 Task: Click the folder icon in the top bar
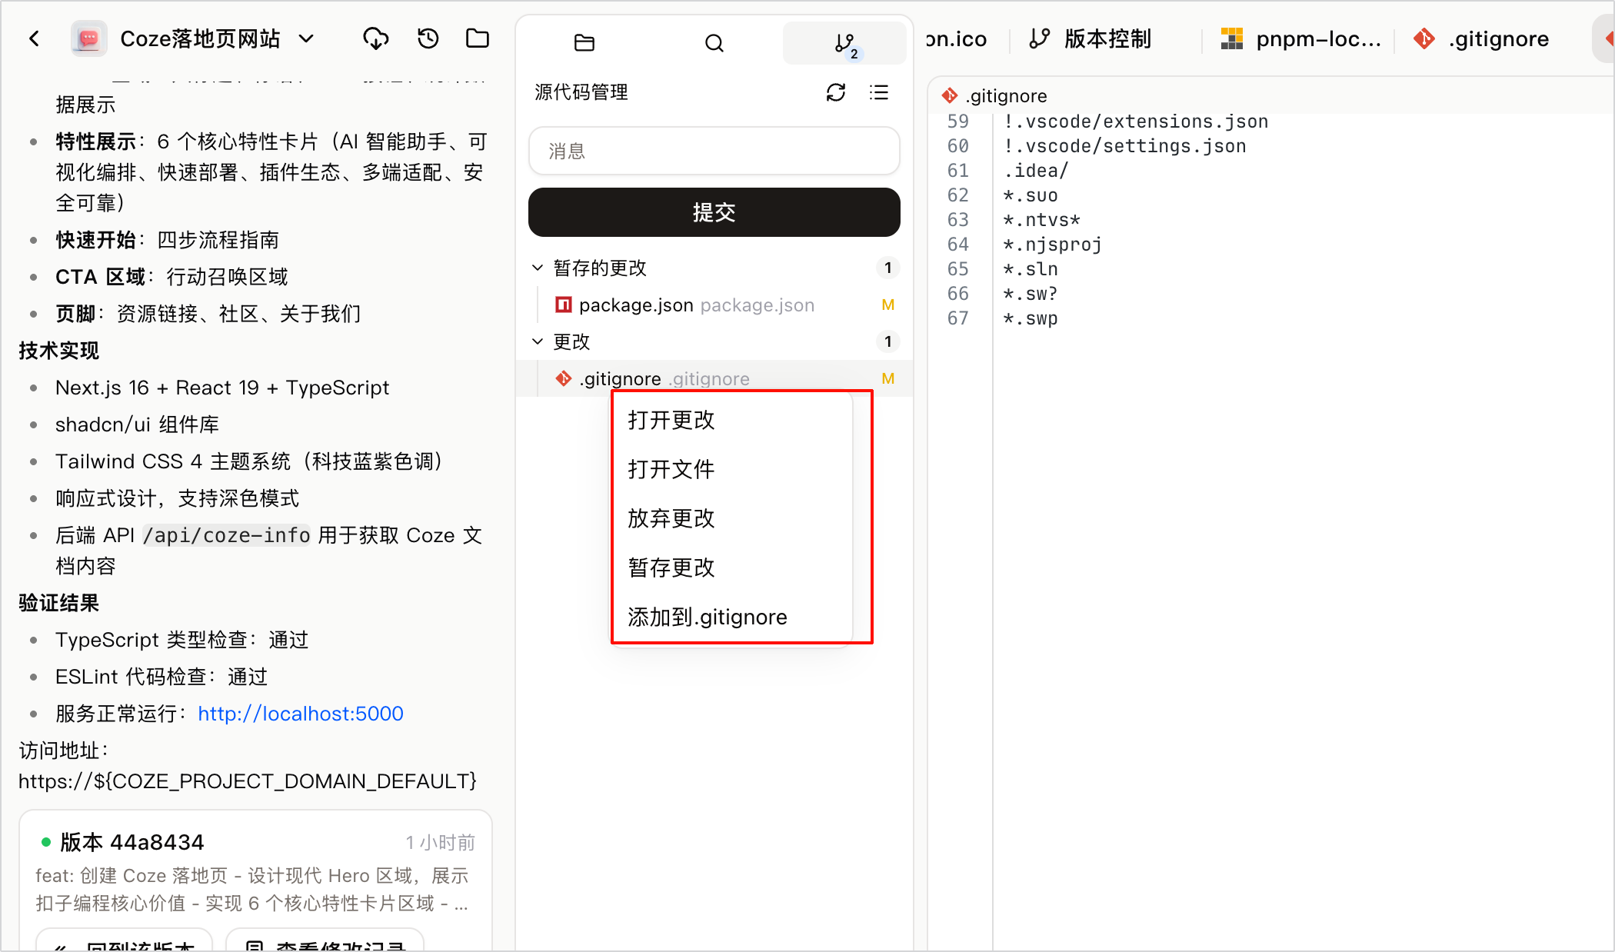point(478,38)
